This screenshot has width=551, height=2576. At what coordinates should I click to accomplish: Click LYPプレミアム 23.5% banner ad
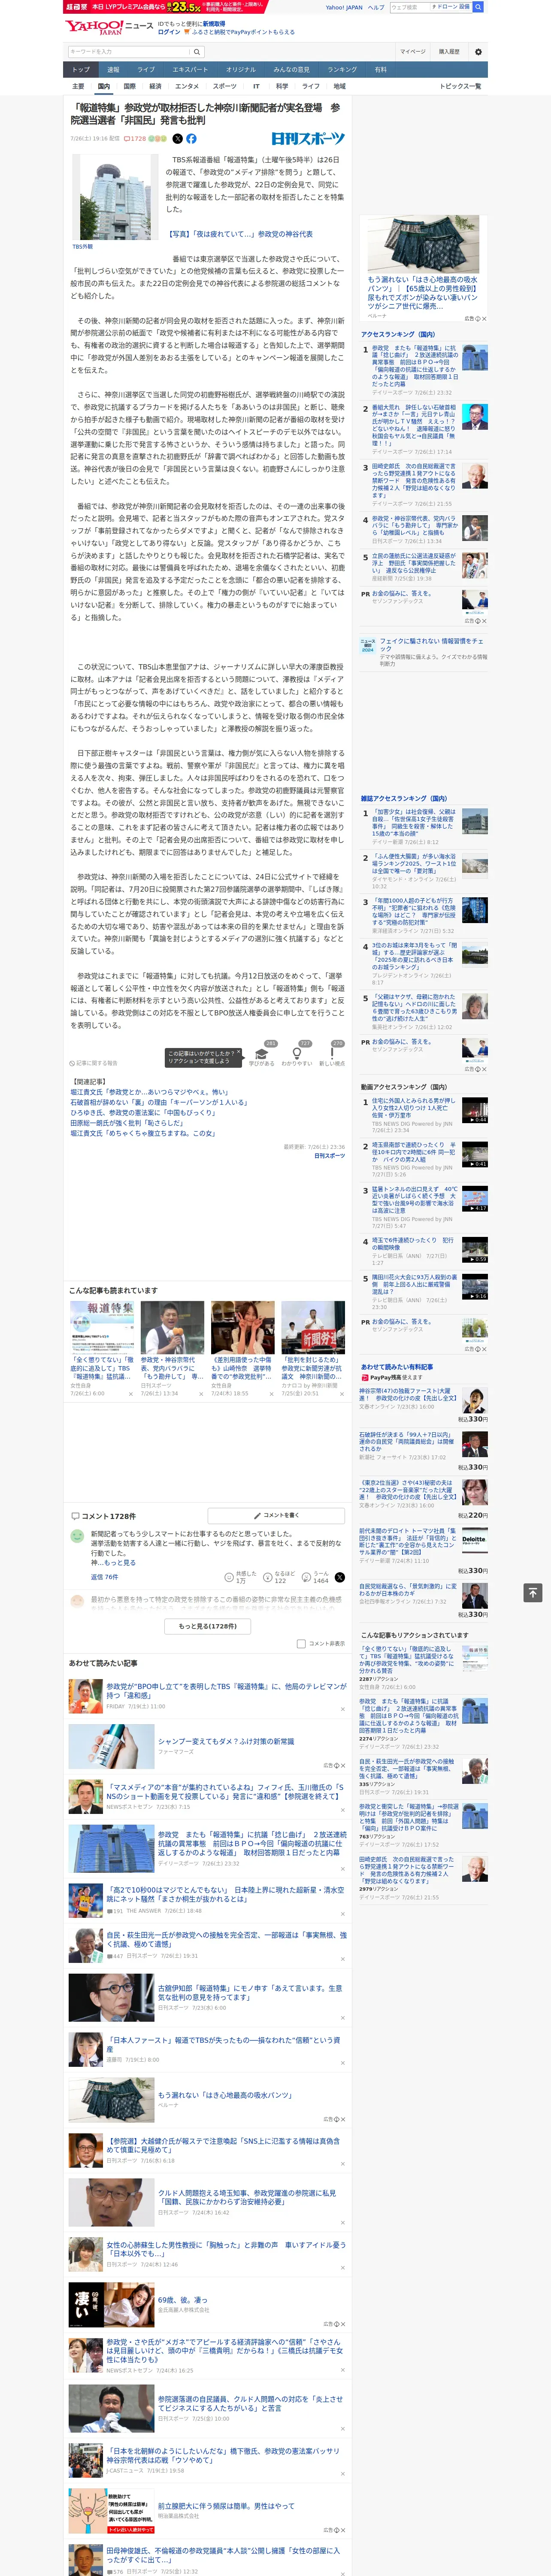pos(165,7)
